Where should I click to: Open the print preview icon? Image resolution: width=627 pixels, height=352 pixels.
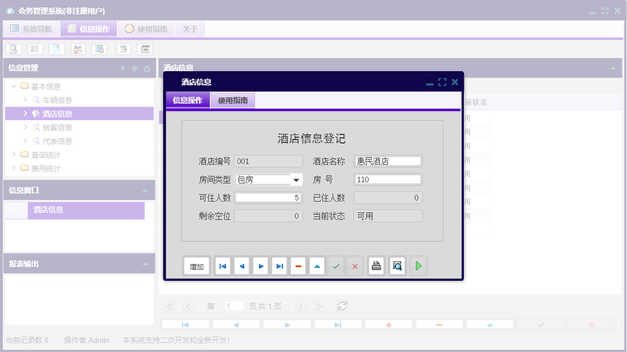coord(397,265)
